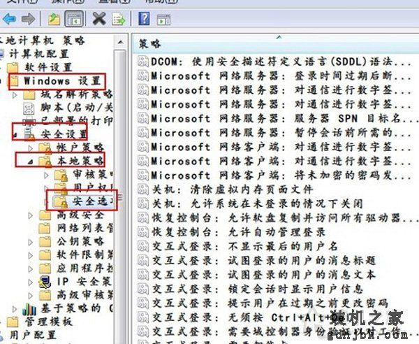Toggle the action pane toolbar icon
The width and height of the screenshot is (419, 344).
tap(163, 20)
